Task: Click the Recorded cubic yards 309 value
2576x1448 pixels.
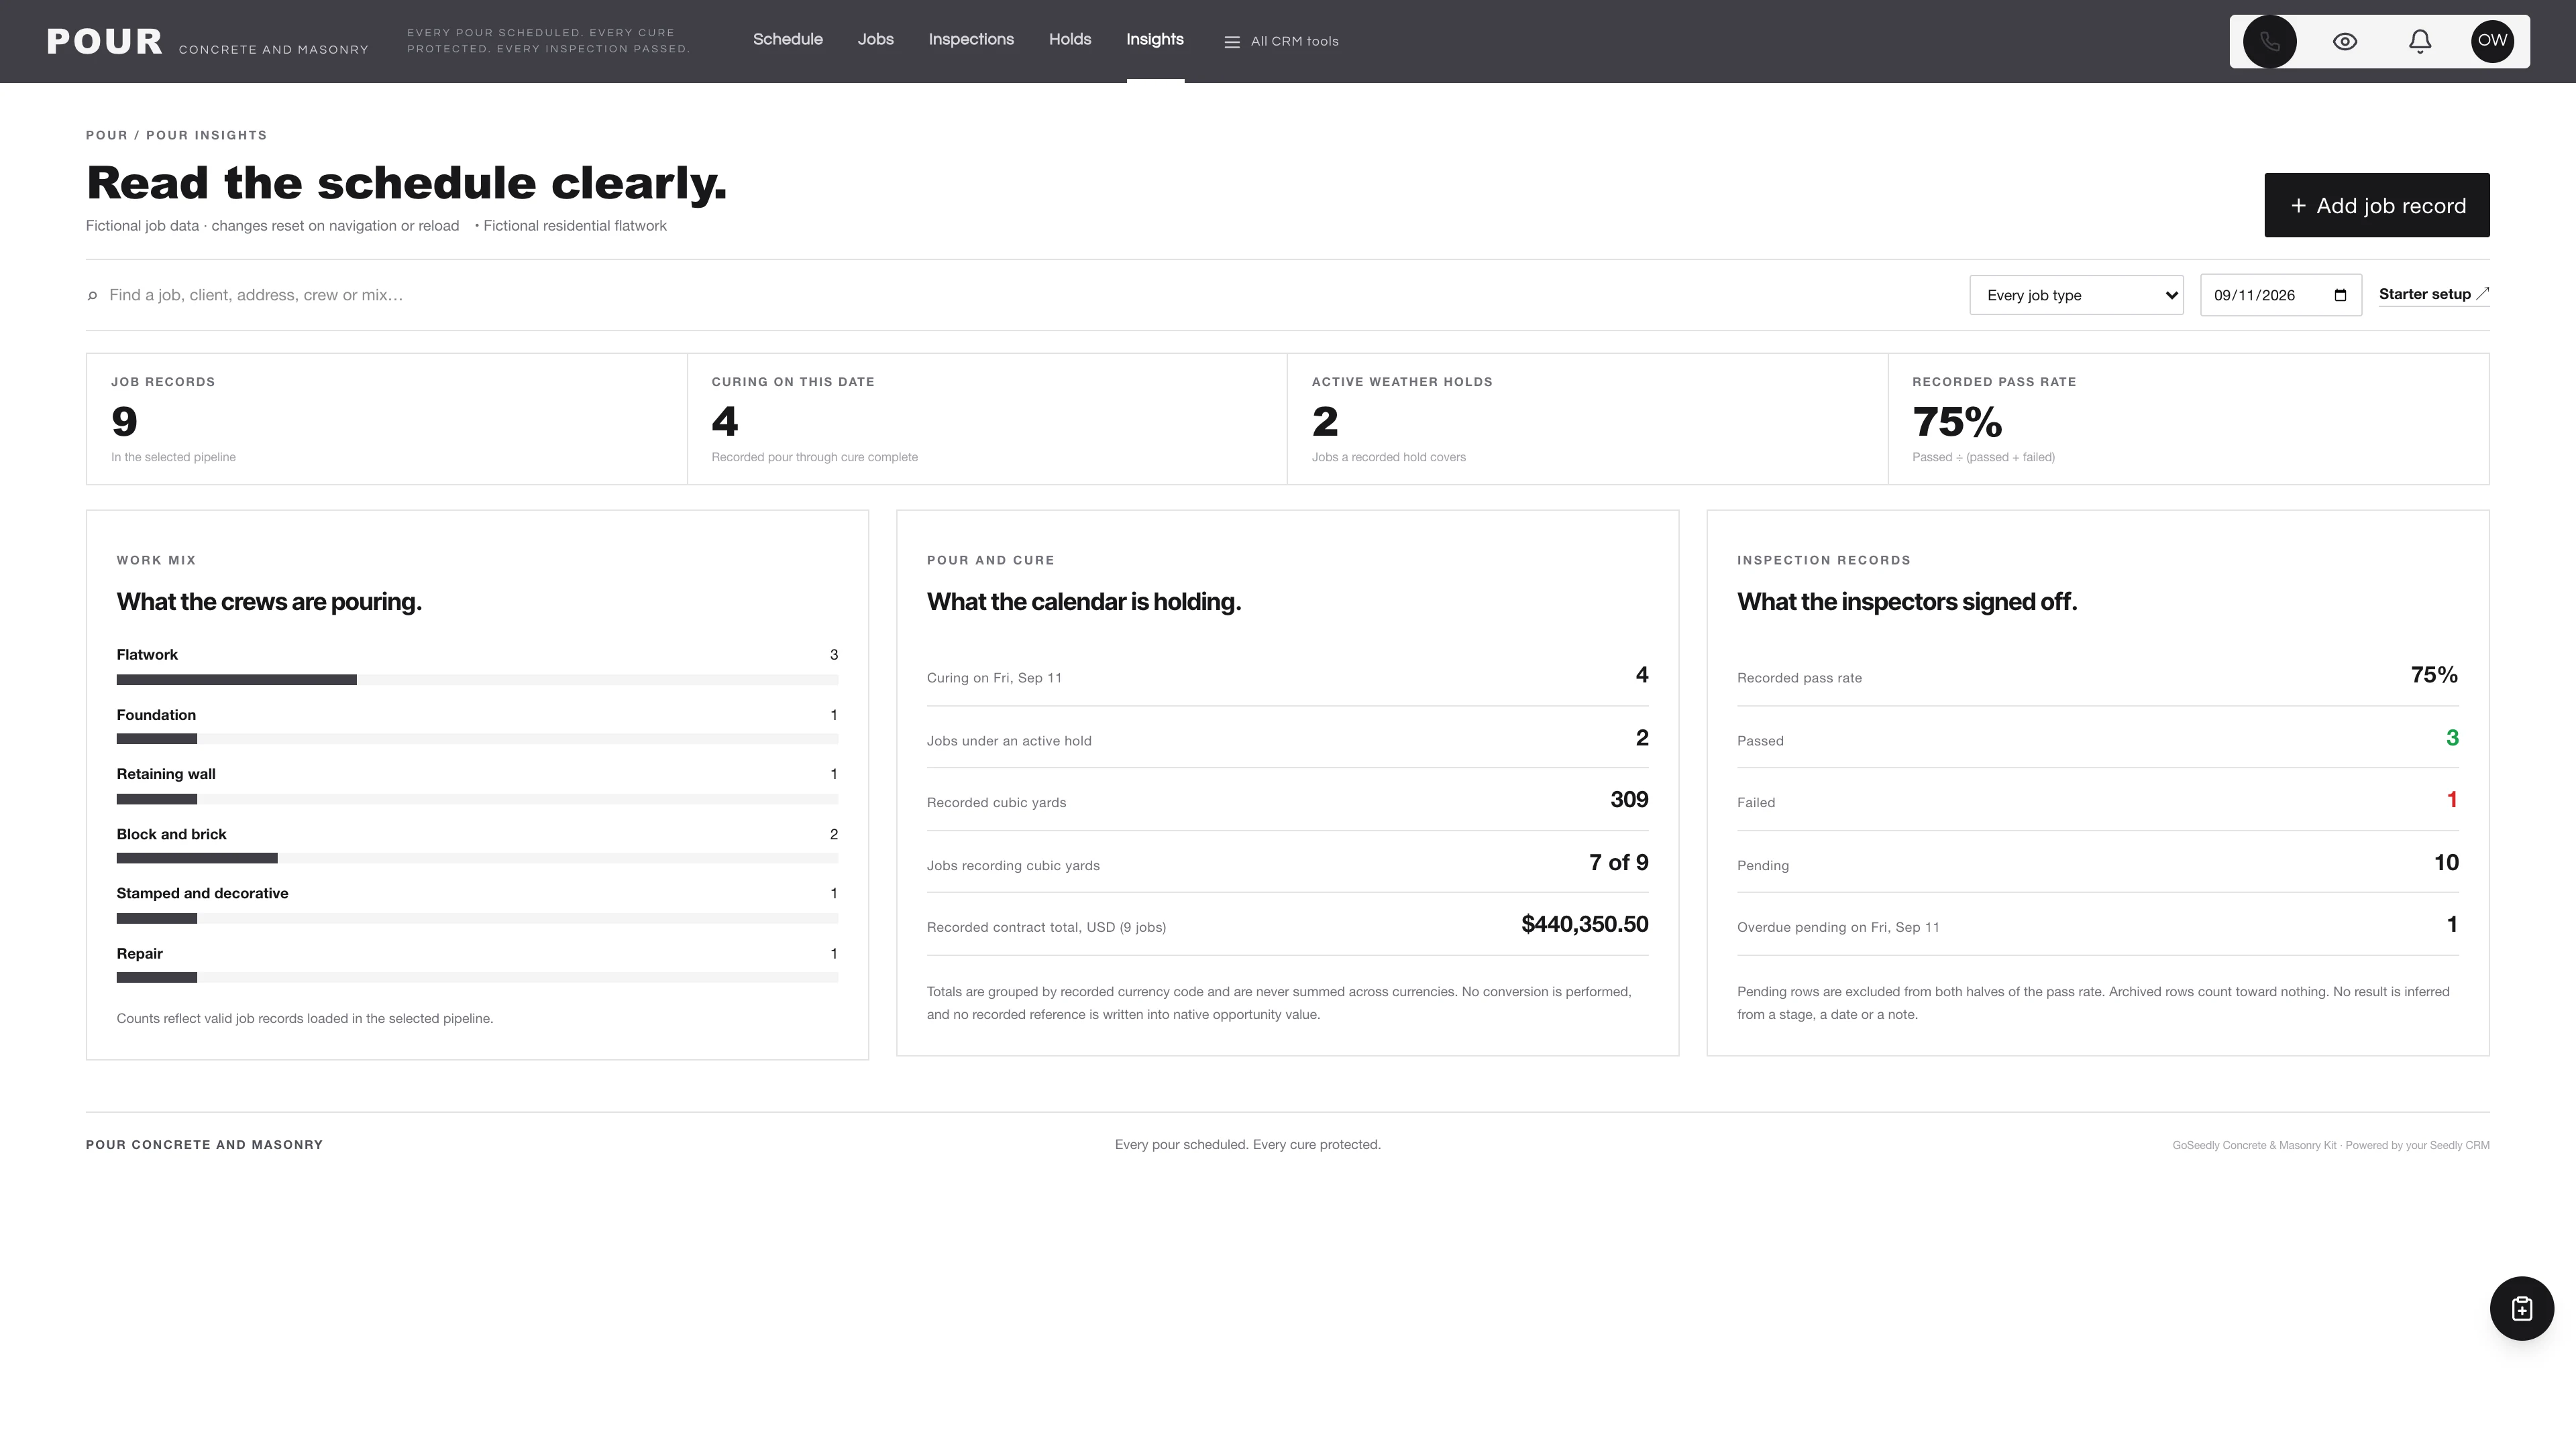Action: pos(1629,800)
